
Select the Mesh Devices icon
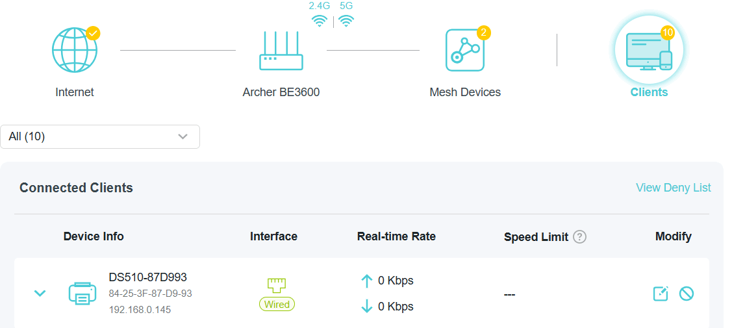pos(464,50)
